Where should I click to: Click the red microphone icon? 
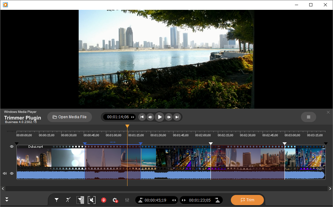[x=104, y=200]
